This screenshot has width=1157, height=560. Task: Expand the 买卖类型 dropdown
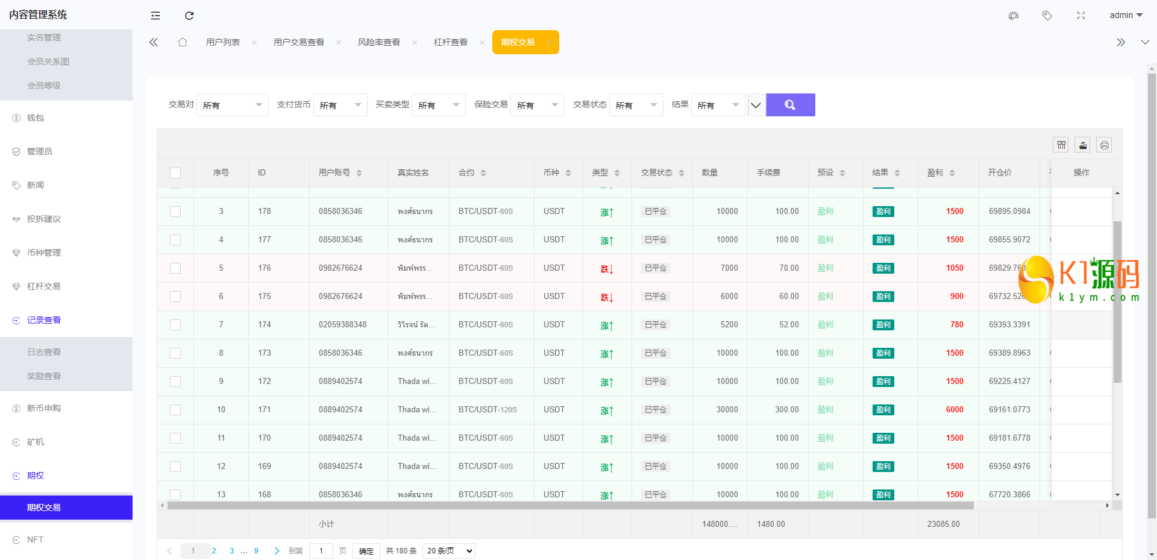[438, 105]
